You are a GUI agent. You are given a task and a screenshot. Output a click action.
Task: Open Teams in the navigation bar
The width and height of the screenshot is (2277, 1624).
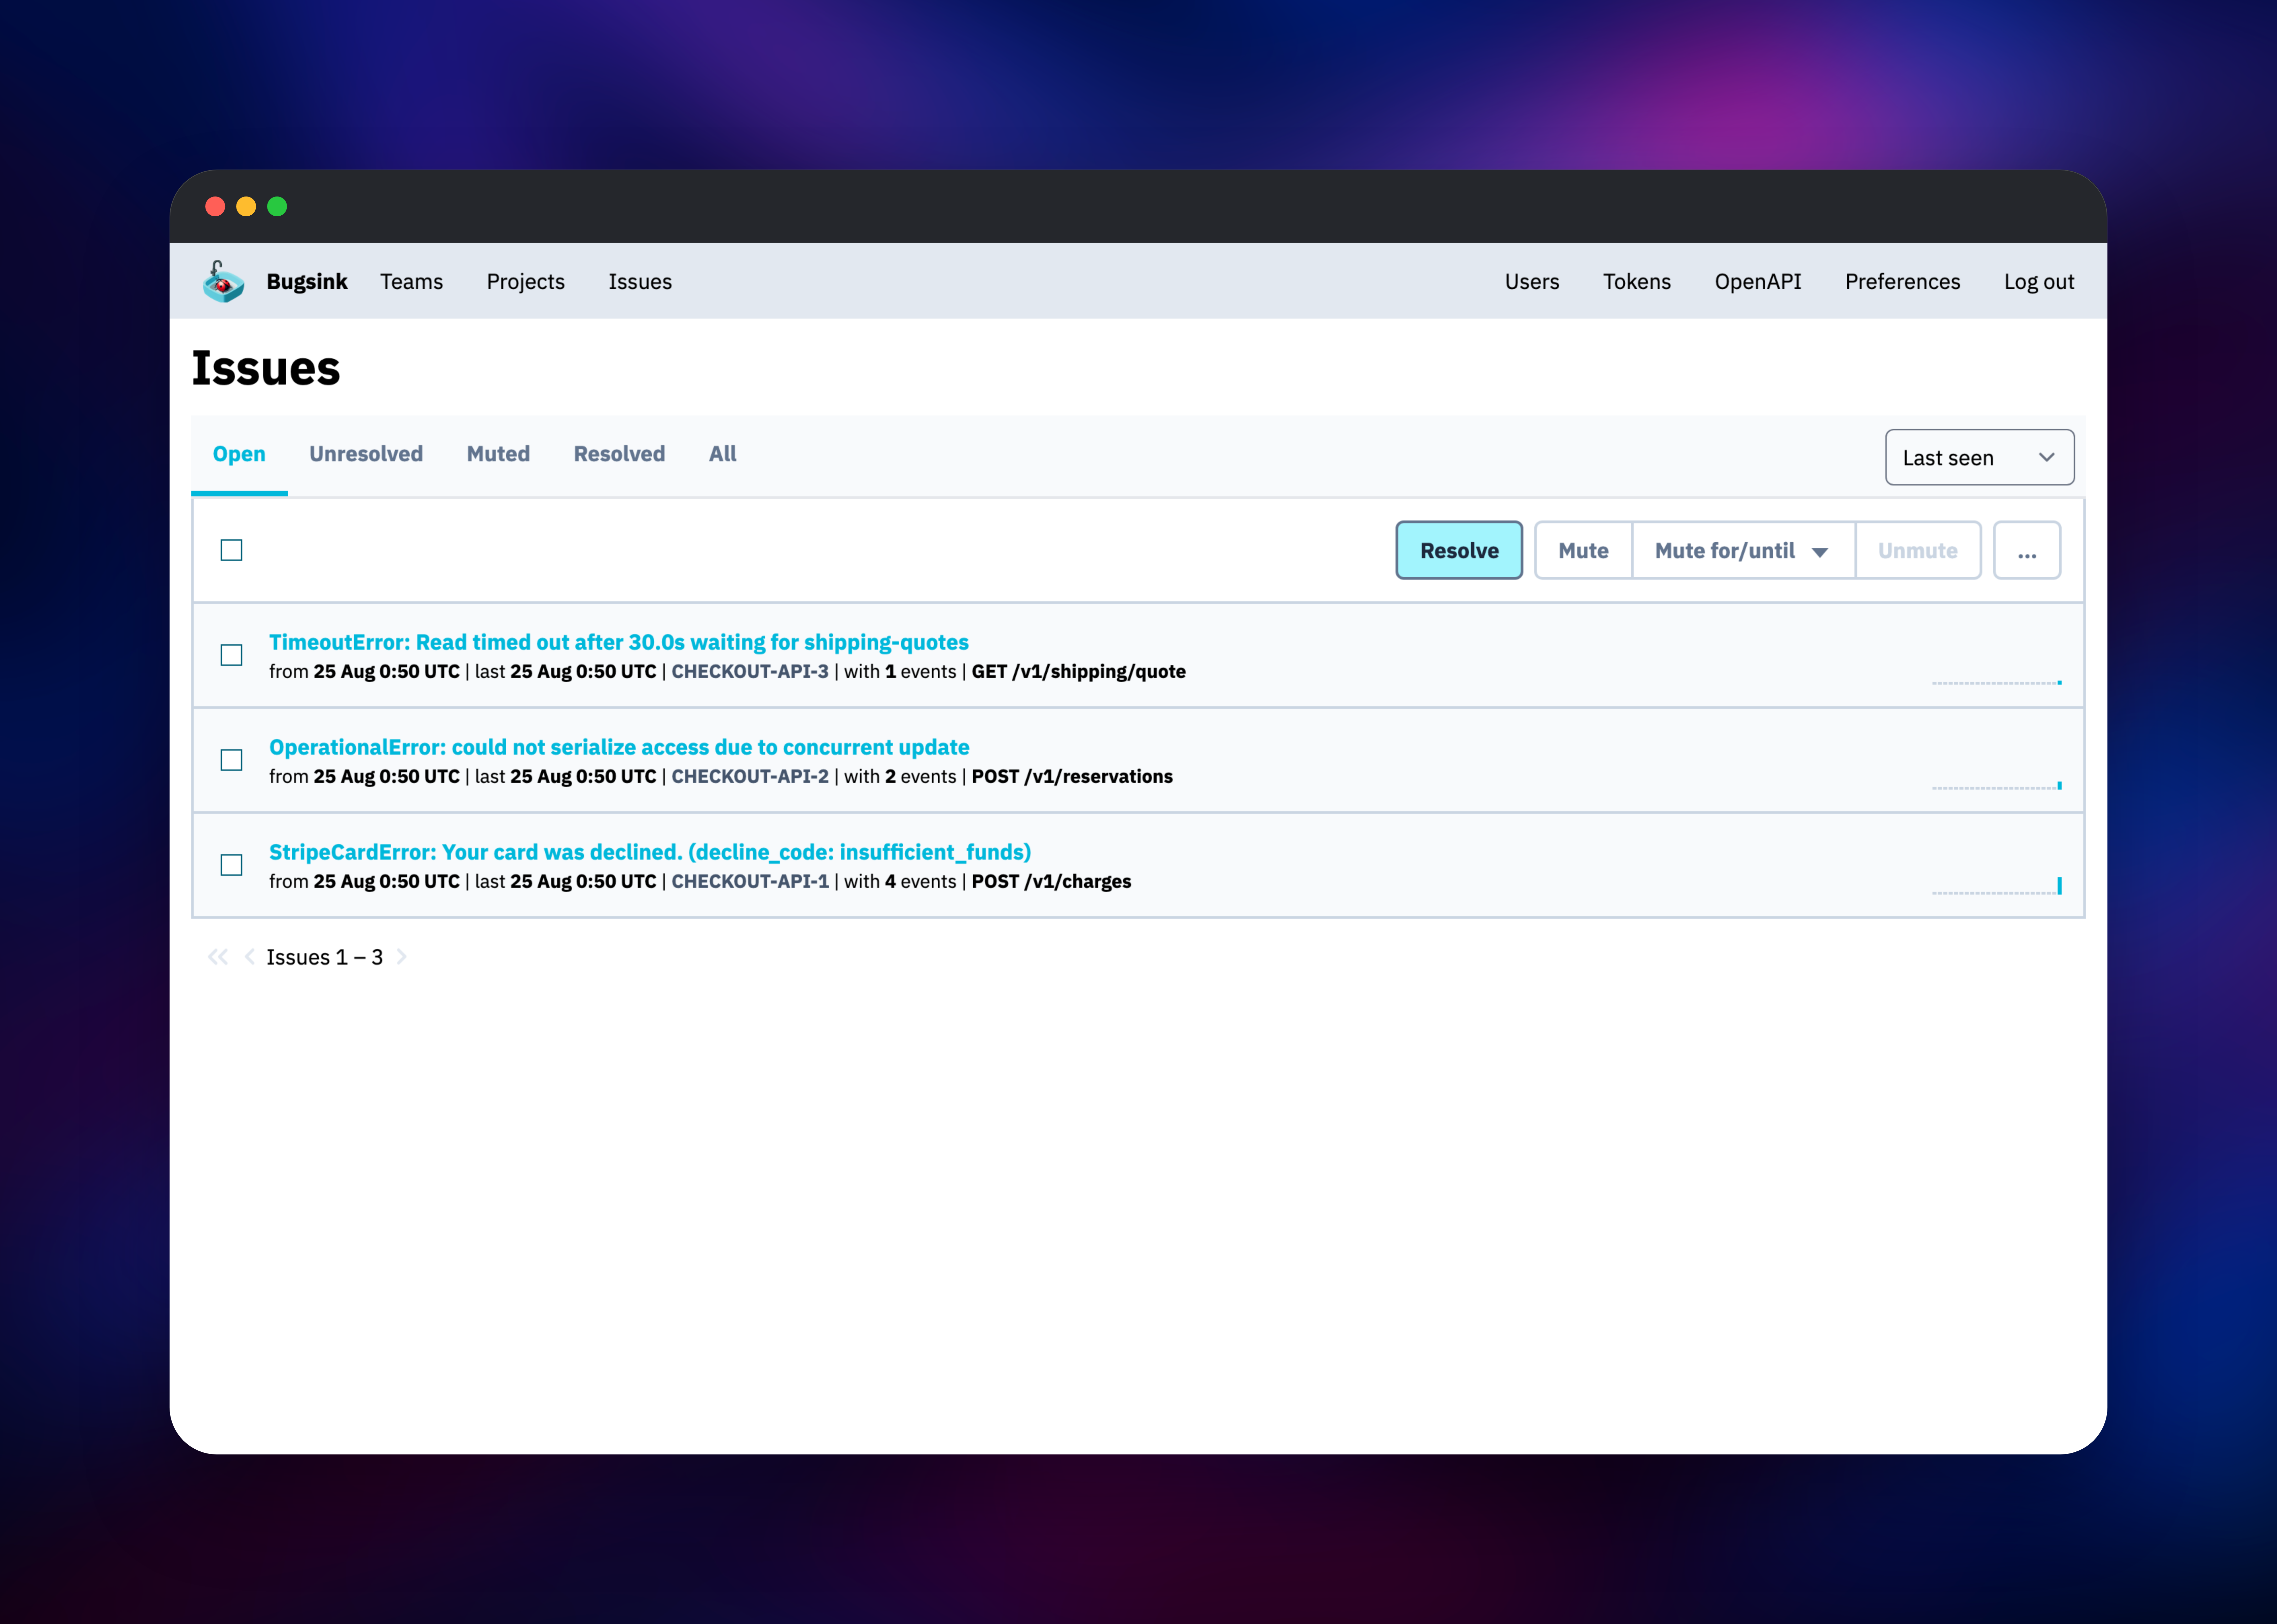[x=411, y=282]
